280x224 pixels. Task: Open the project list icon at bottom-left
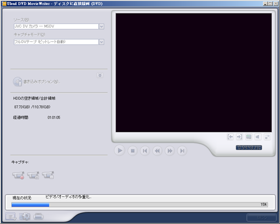(x=10, y=217)
